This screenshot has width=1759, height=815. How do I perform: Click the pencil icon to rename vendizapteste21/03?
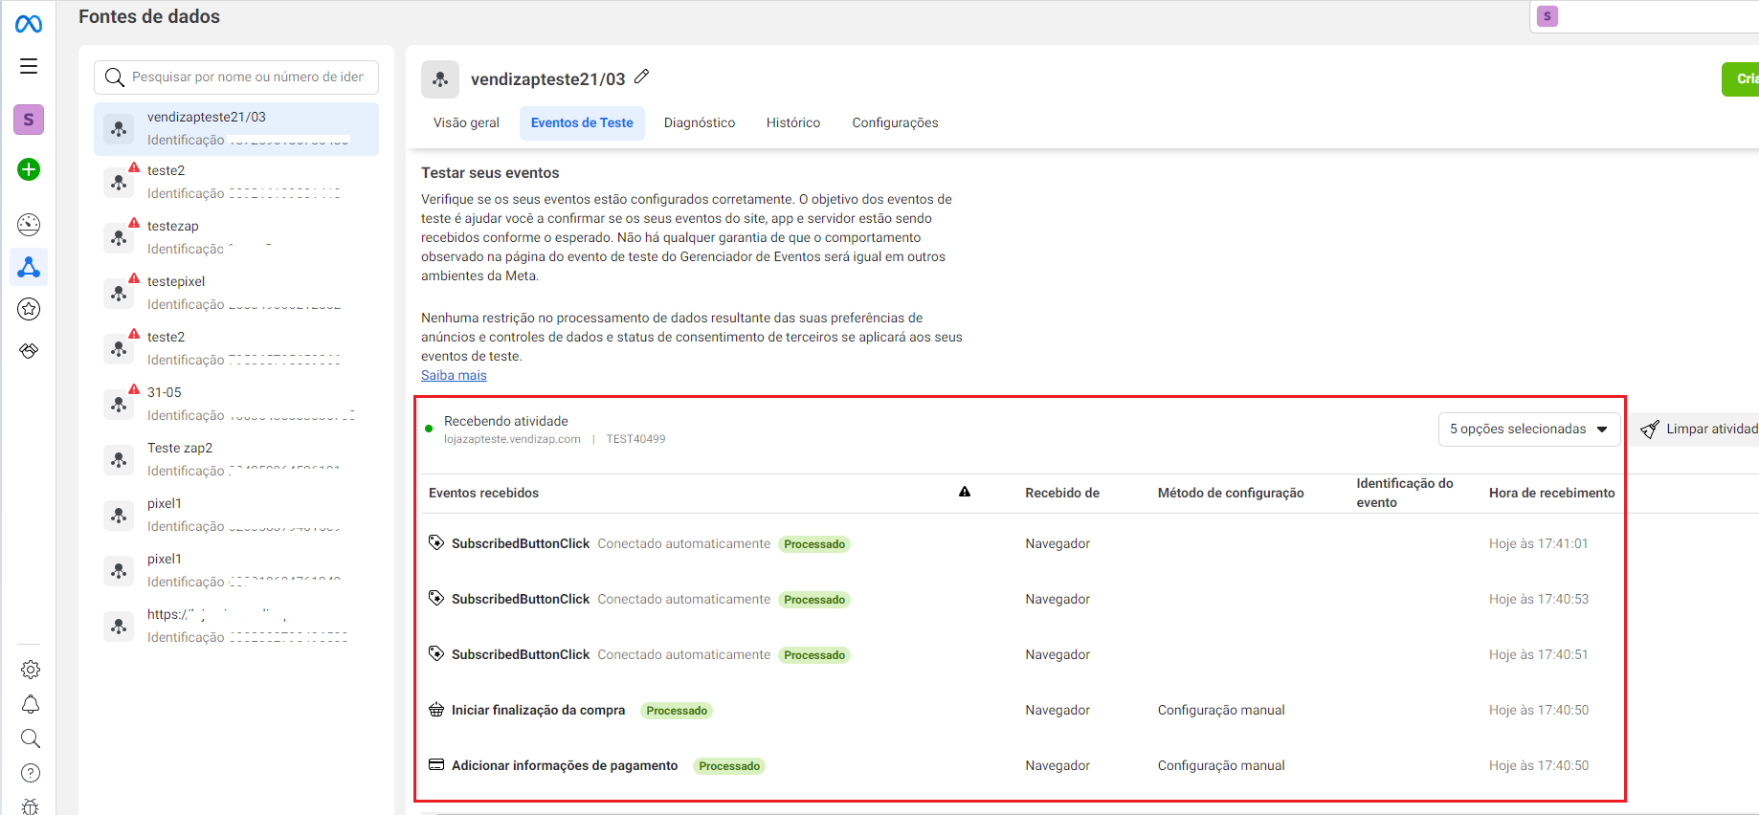click(x=642, y=77)
